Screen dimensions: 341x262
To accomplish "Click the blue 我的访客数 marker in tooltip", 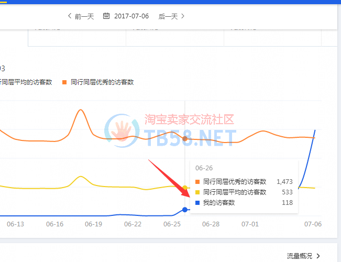I will point(197,203).
